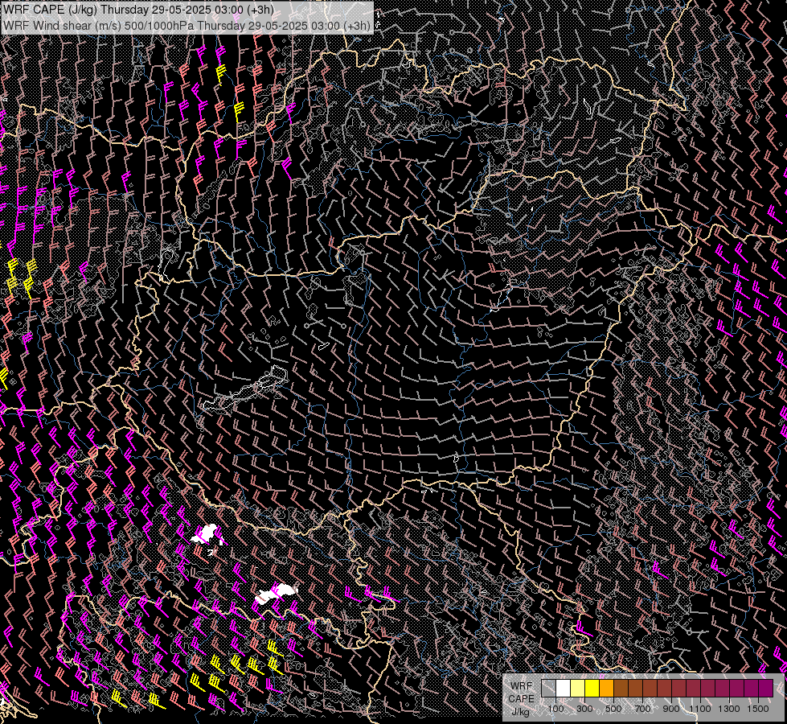
Task: Click the WRF Wind shear title line
Action: tap(187, 26)
